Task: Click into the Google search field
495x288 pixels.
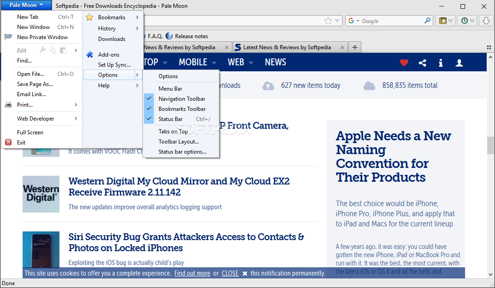Action: (x=391, y=21)
